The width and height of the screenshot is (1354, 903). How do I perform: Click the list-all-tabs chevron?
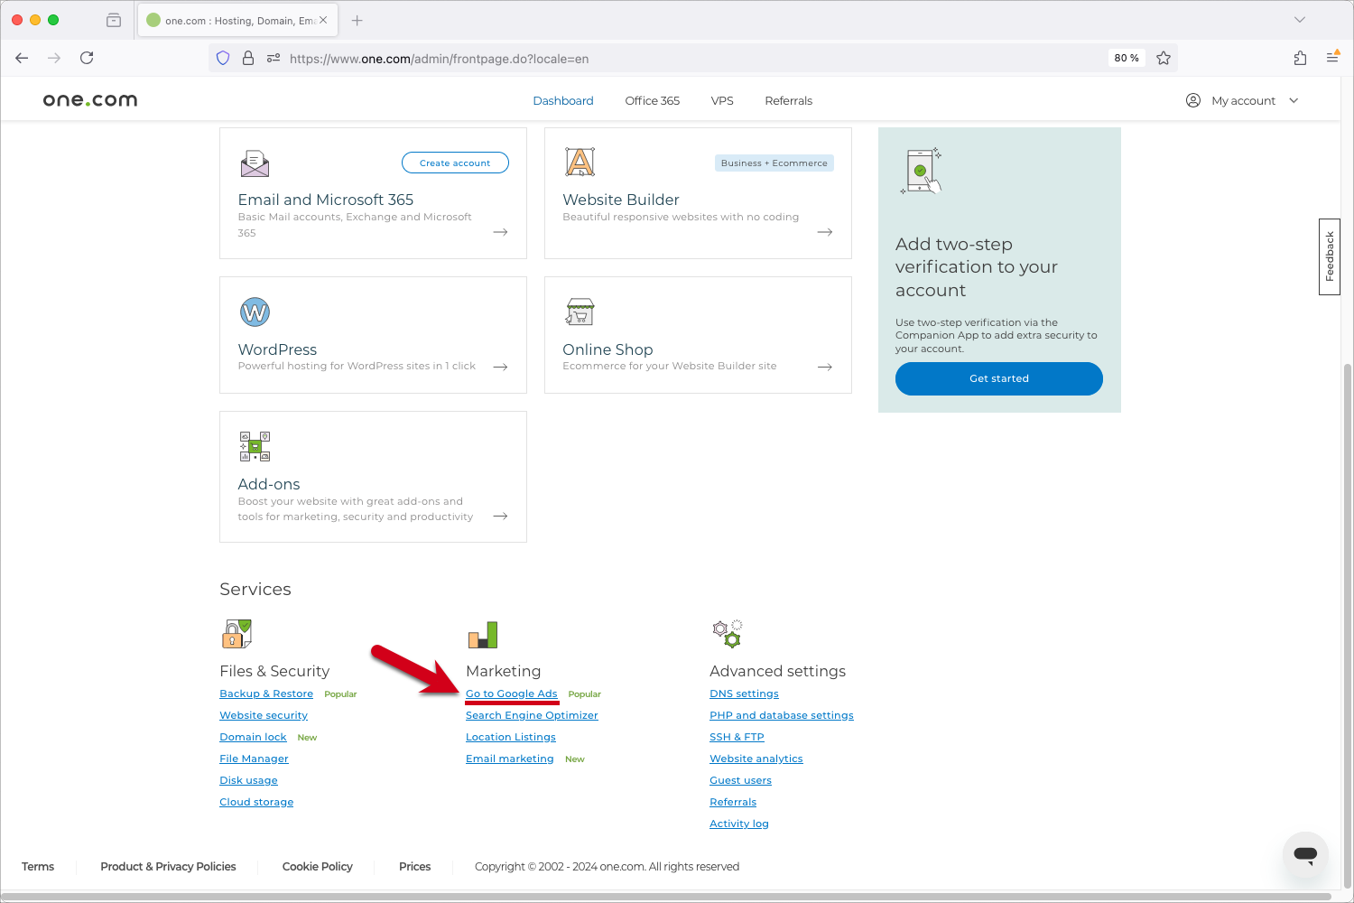pyautogui.click(x=1300, y=19)
